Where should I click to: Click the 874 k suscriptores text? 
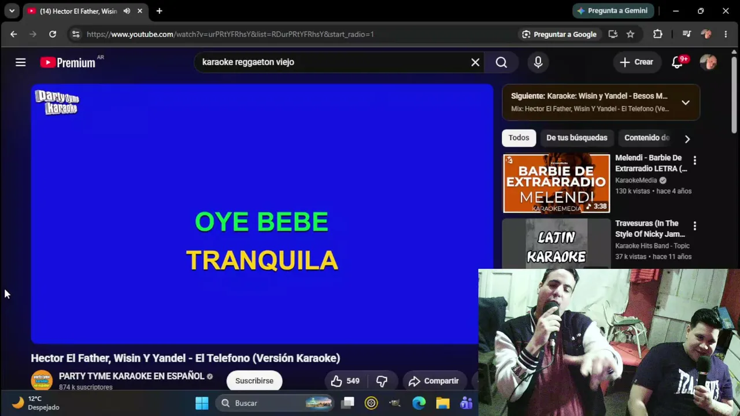86,387
